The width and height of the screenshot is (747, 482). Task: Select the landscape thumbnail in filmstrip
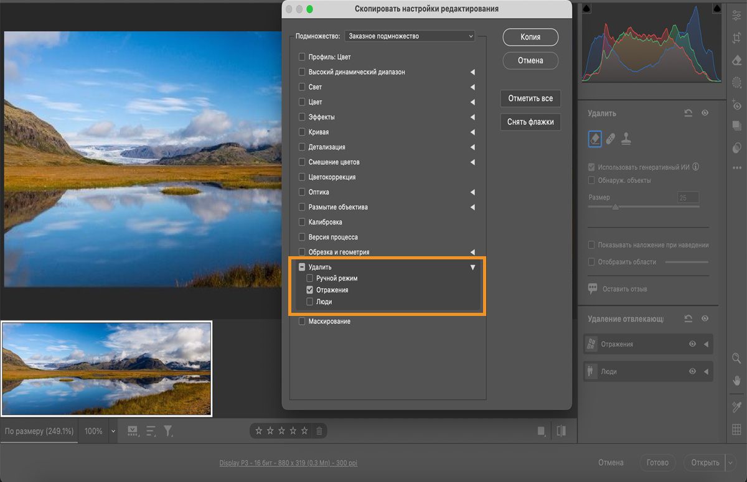(106, 368)
